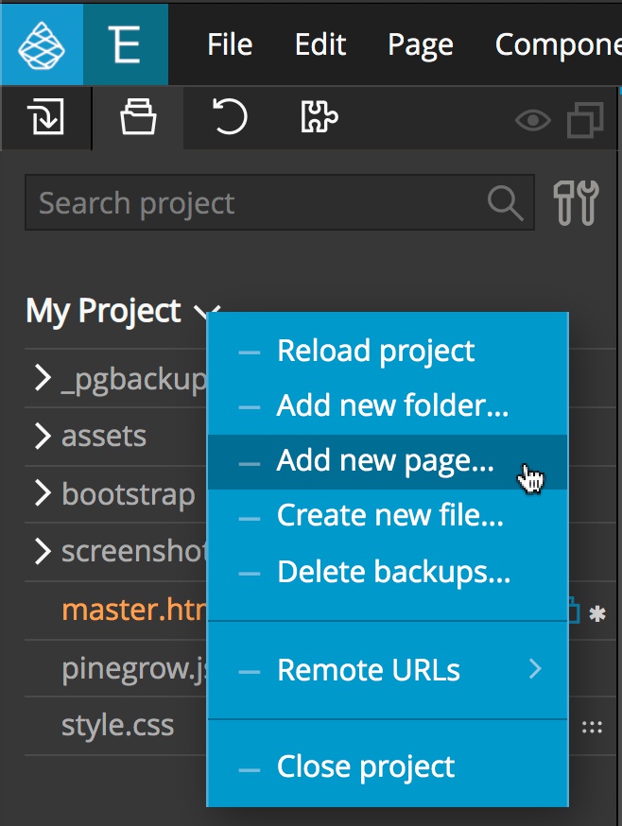Screen dimensions: 622x826
Task: Choose Add new folder... menu item
Action: point(388,406)
